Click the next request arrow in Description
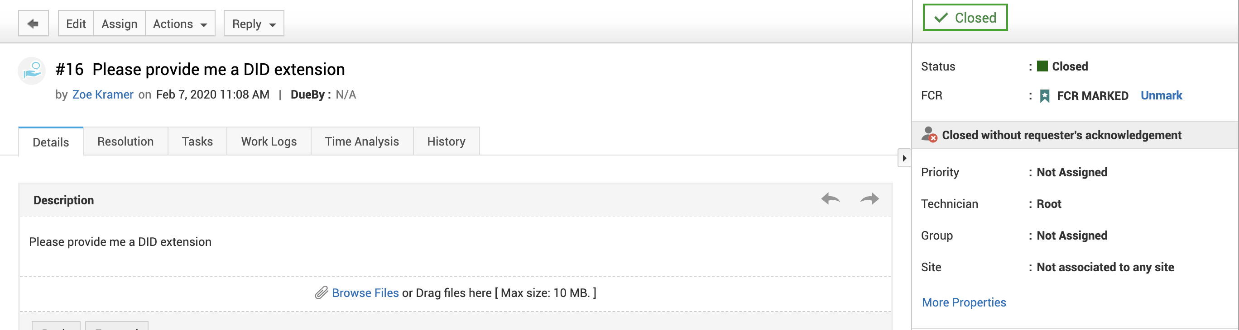The width and height of the screenshot is (1239, 330). (869, 199)
